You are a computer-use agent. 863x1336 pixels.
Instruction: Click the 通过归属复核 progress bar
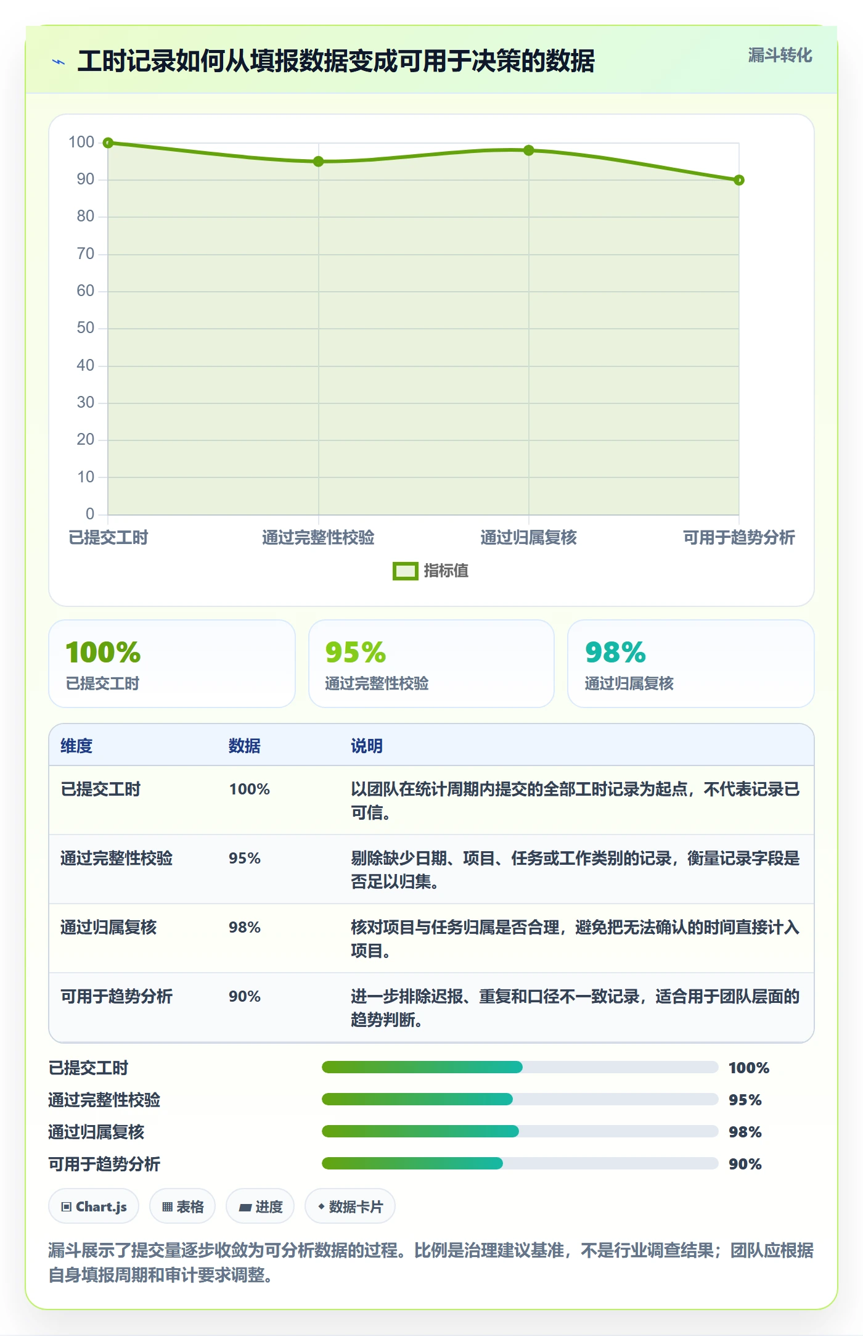[520, 1132]
